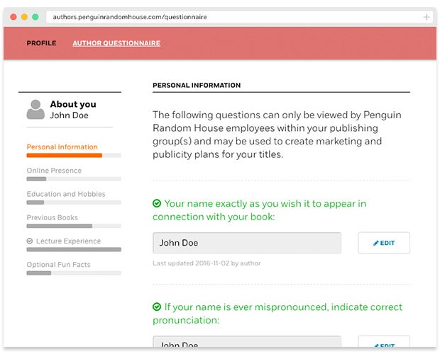Click the green checkmark icon beside name question
The image size is (440, 354).
(157, 203)
